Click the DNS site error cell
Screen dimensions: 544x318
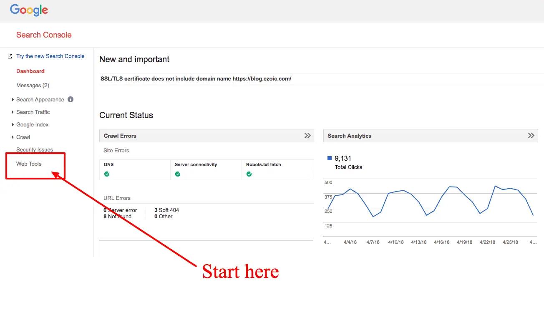pyautogui.click(x=135, y=170)
